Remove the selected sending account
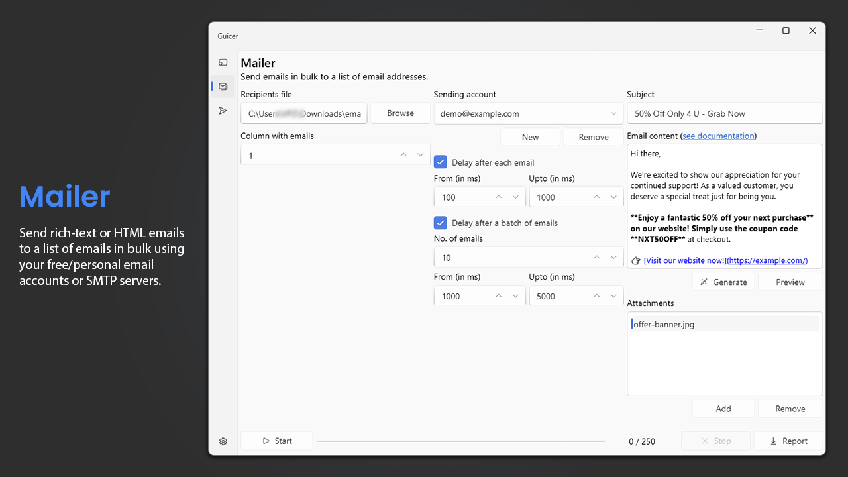The height and width of the screenshot is (477, 848). pos(594,137)
